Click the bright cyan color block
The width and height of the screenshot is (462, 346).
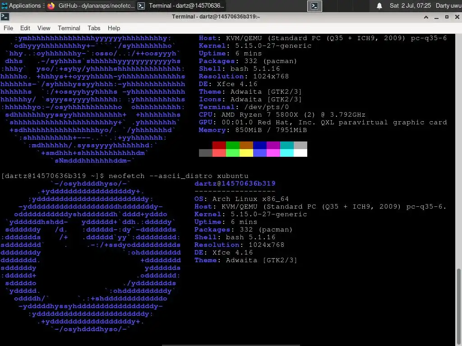click(286, 153)
